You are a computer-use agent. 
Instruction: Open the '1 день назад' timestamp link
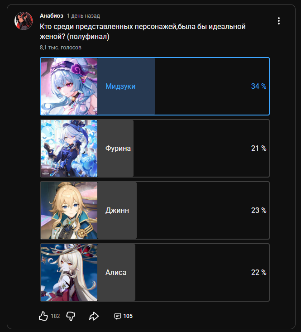coord(83,16)
